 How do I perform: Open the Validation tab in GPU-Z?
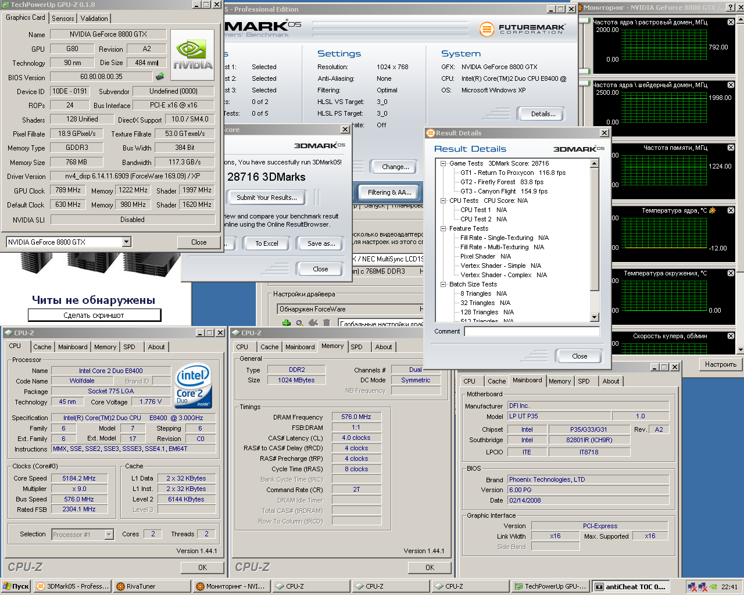coord(94,19)
